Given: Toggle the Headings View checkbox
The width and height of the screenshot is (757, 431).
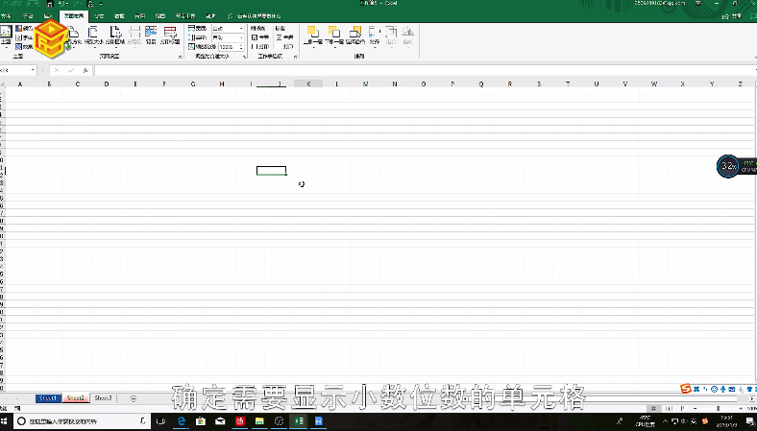Looking at the screenshot, I should pyautogui.click(x=279, y=36).
